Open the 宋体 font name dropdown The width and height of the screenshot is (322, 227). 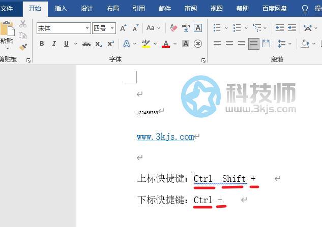point(87,28)
